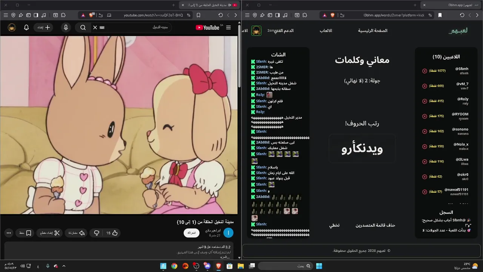Remove player @sonono with X icon
Image resolution: width=483 pixels, height=272 pixels.
click(x=425, y=131)
